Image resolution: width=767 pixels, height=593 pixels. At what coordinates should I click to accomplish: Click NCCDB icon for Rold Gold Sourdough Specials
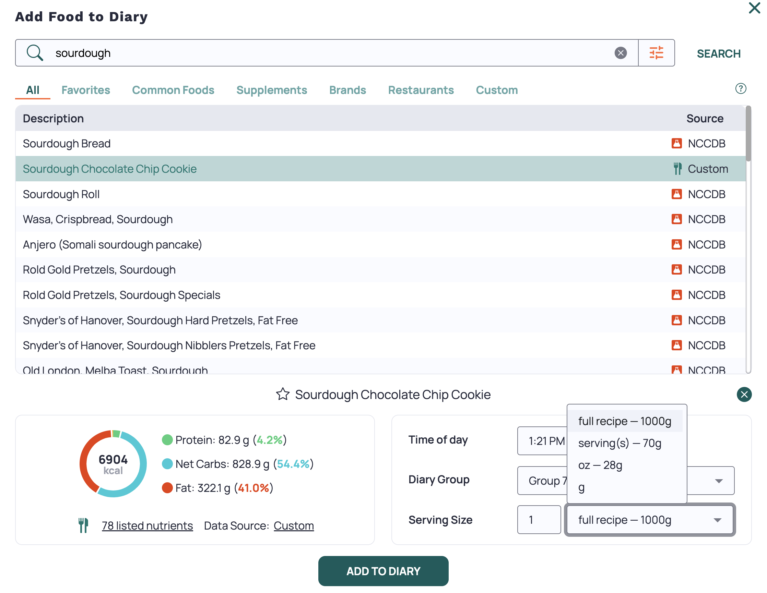pos(676,295)
